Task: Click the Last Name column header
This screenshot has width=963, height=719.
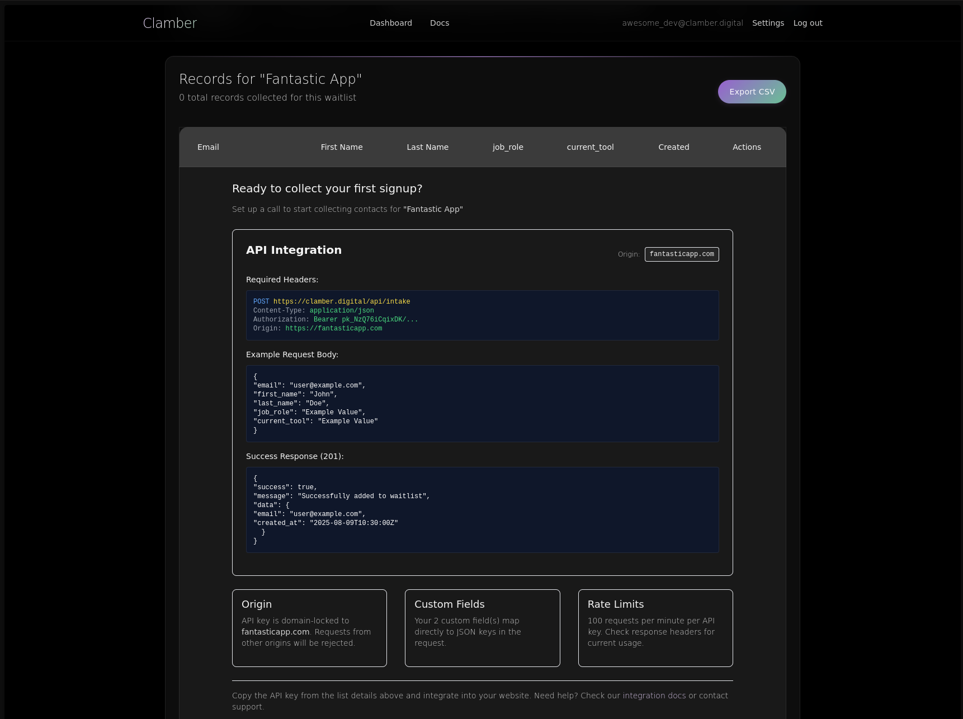Action: tap(427, 147)
